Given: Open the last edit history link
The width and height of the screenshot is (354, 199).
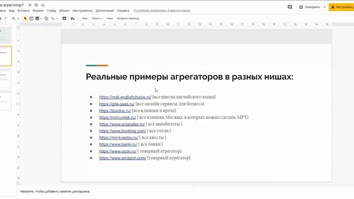Looking at the screenshot, I should [162, 11].
